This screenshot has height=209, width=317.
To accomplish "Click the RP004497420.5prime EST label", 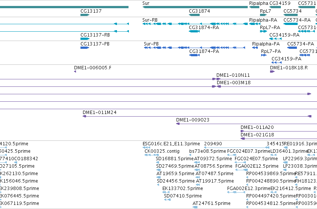I will (x=271, y=196).
